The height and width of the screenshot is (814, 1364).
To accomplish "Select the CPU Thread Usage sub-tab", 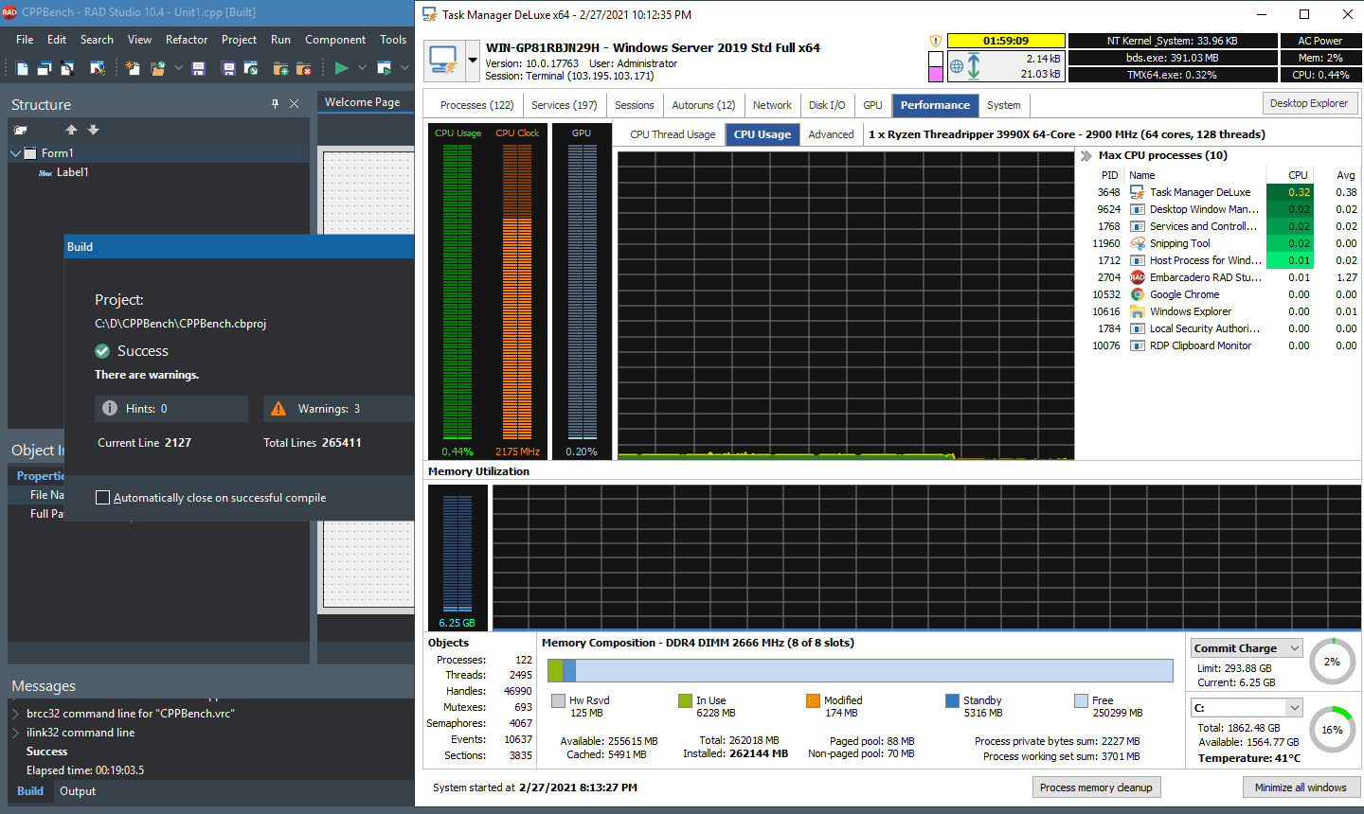I will (x=673, y=134).
